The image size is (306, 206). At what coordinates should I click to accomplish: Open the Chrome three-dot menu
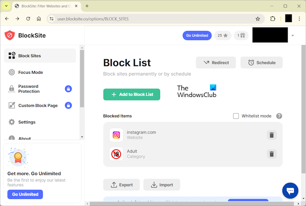299,19
